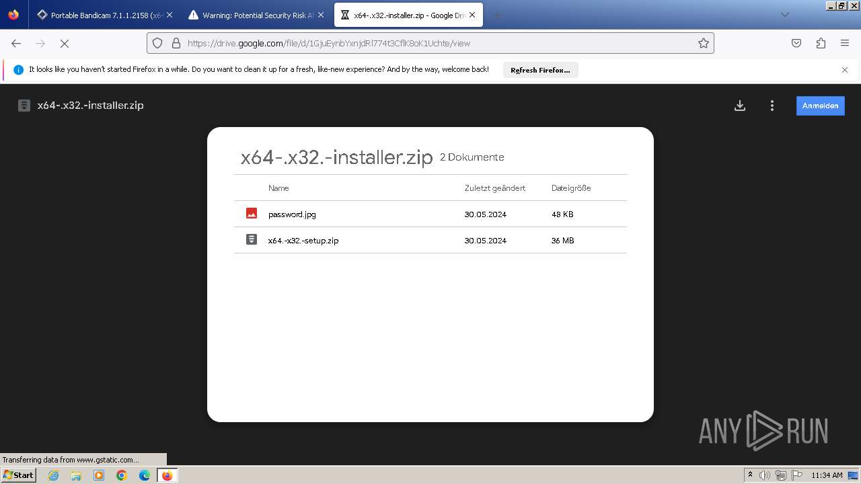Image resolution: width=861 pixels, height=484 pixels.
Task: Open tracking protection shield info
Action: pyautogui.click(x=157, y=43)
